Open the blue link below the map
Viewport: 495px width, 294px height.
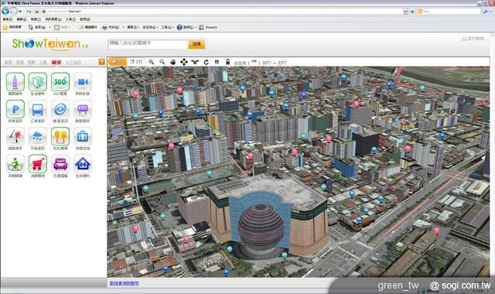[124, 284]
